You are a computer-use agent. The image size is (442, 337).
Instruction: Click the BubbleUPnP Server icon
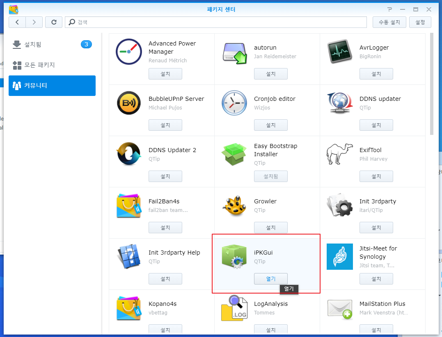coord(129,103)
